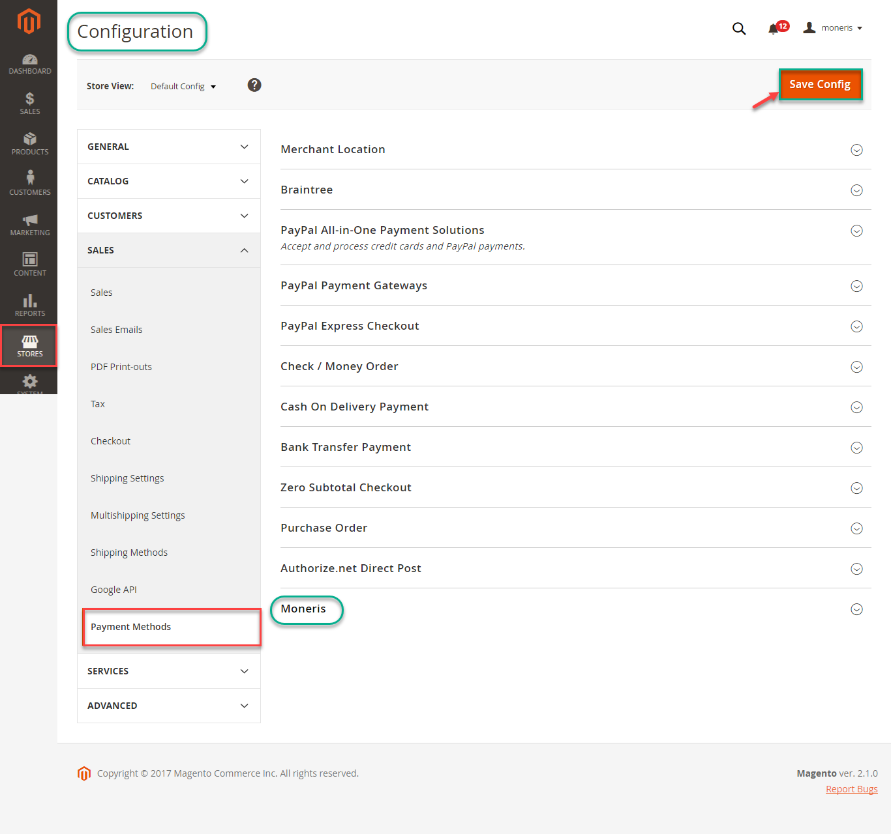Open the Customers sidebar menu

[x=30, y=184]
